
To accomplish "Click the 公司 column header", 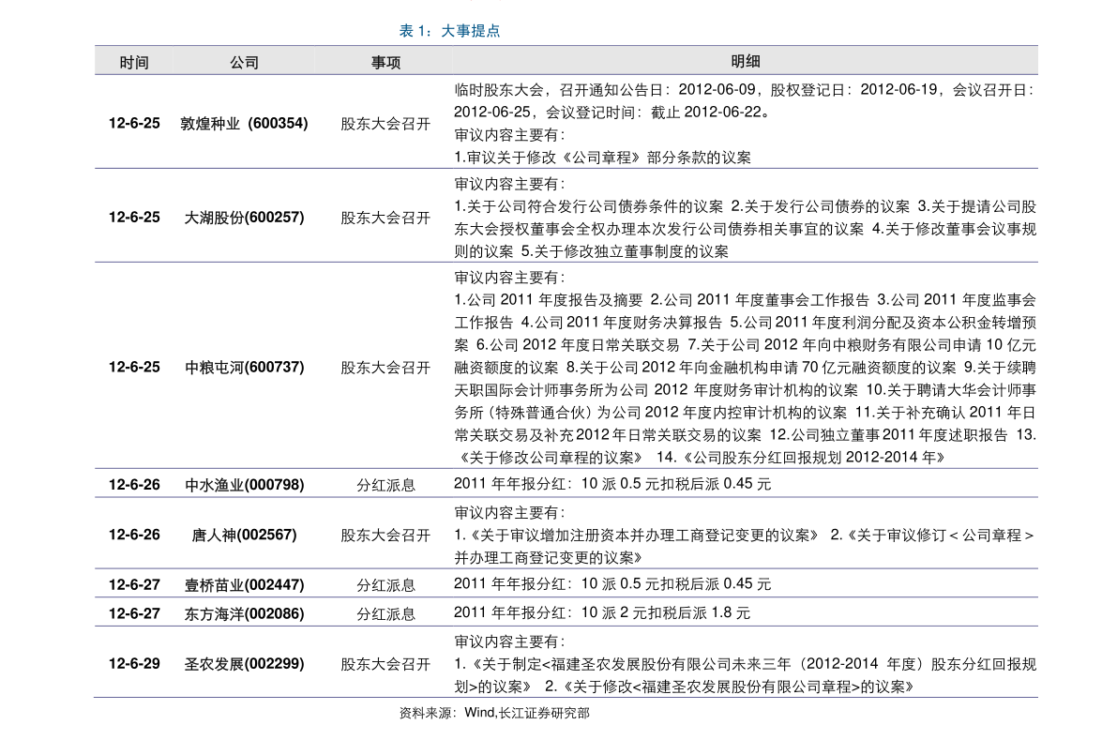I will click(x=245, y=63).
